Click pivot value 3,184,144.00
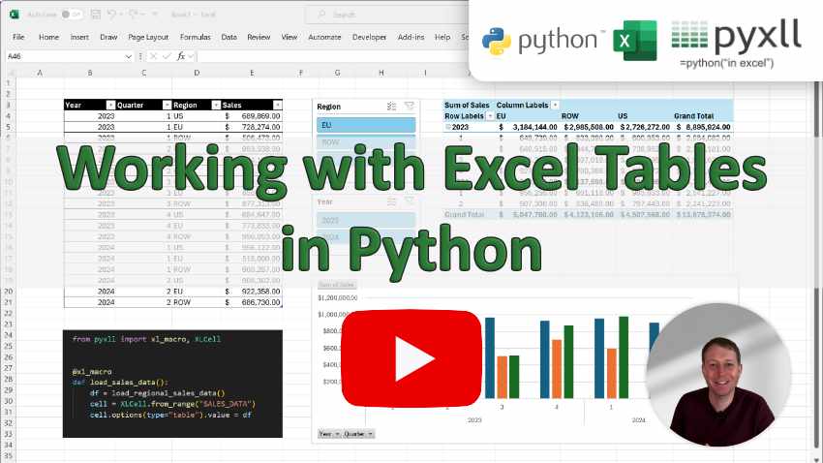This screenshot has width=823, height=463. pyautogui.click(x=528, y=127)
